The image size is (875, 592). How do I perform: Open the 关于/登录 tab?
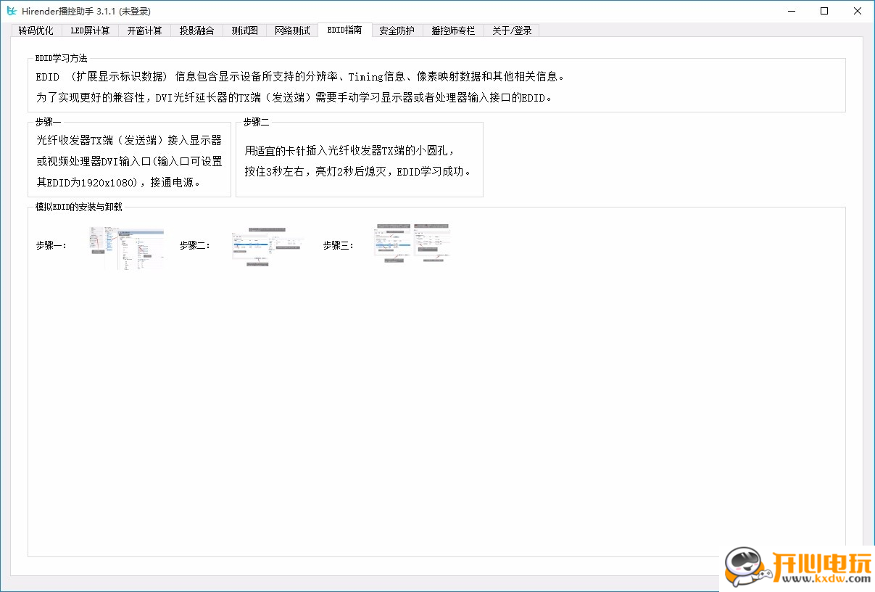point(512,30)
